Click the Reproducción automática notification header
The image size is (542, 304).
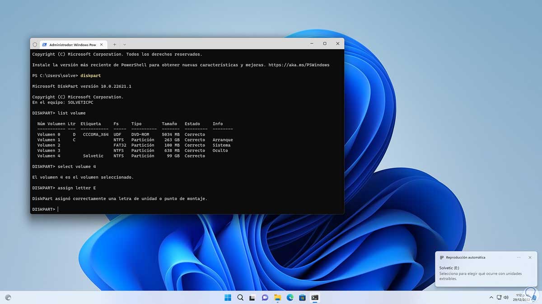tap(466, 257)
